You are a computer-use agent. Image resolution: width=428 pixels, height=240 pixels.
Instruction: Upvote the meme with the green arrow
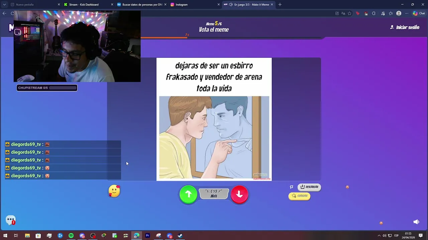(188, 194)
